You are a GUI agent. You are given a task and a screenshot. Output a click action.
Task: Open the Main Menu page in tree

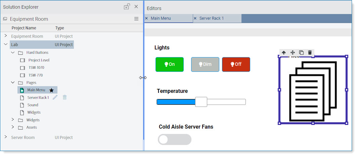coord(36,90)
